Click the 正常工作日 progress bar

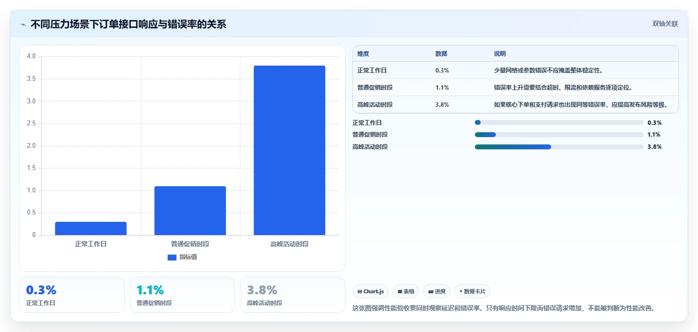click(x=559, y=122)
